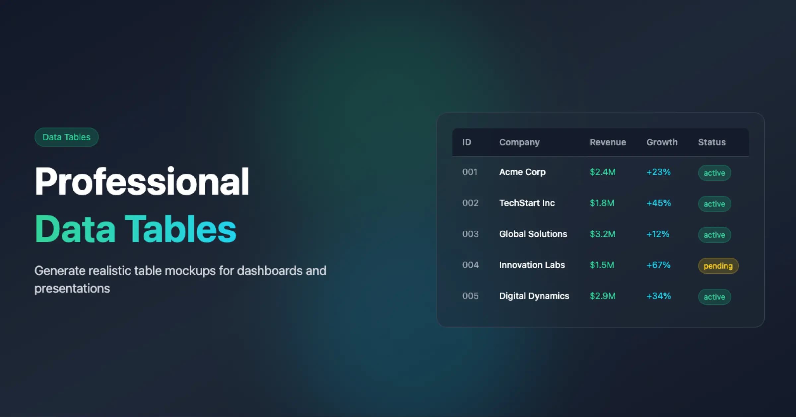The image size is (796, 417).
Task: Click the Innovation Labs company name
Action: coord(532,265)
